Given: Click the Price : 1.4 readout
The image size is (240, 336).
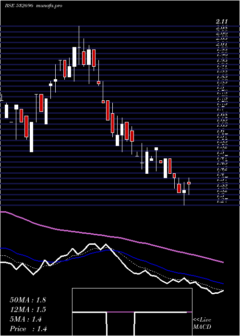Looking at the screenshot, I should tap(28, 329).
